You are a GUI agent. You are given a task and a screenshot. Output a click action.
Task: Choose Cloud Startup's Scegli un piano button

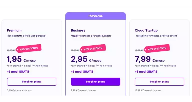[159, 82]
